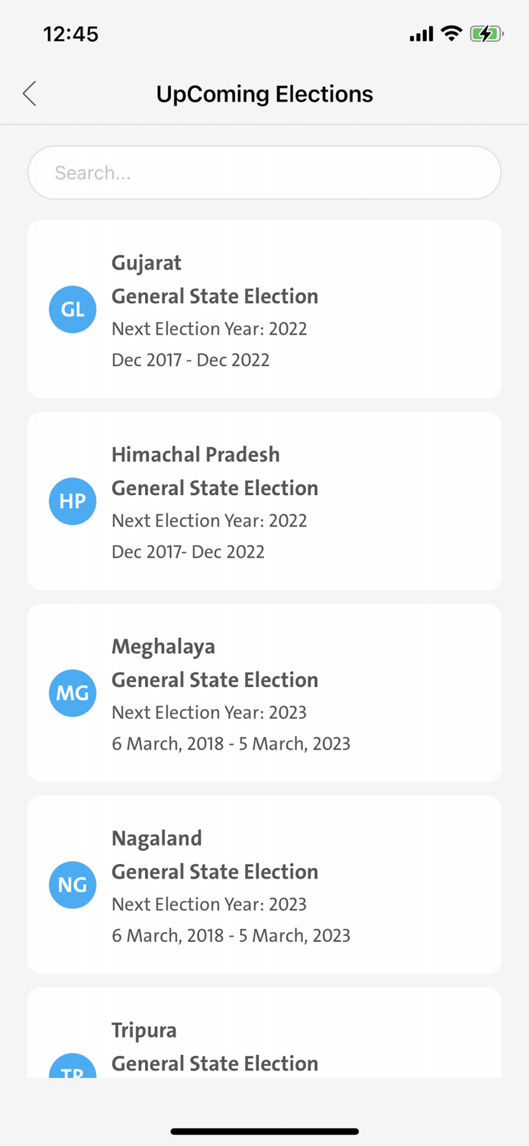Screen dimensions: 529x1146
Task: Click the battery charging indicator
Action: pyautogui.click(x=486, y=33)
